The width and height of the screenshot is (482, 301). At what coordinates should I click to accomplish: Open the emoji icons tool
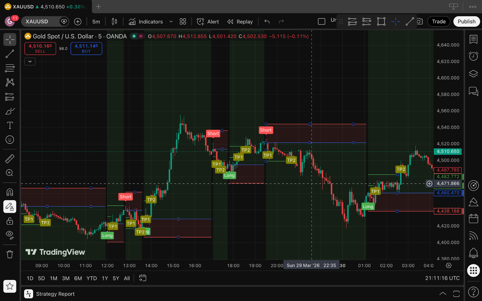pyautogui.click(x=10, y=140)
